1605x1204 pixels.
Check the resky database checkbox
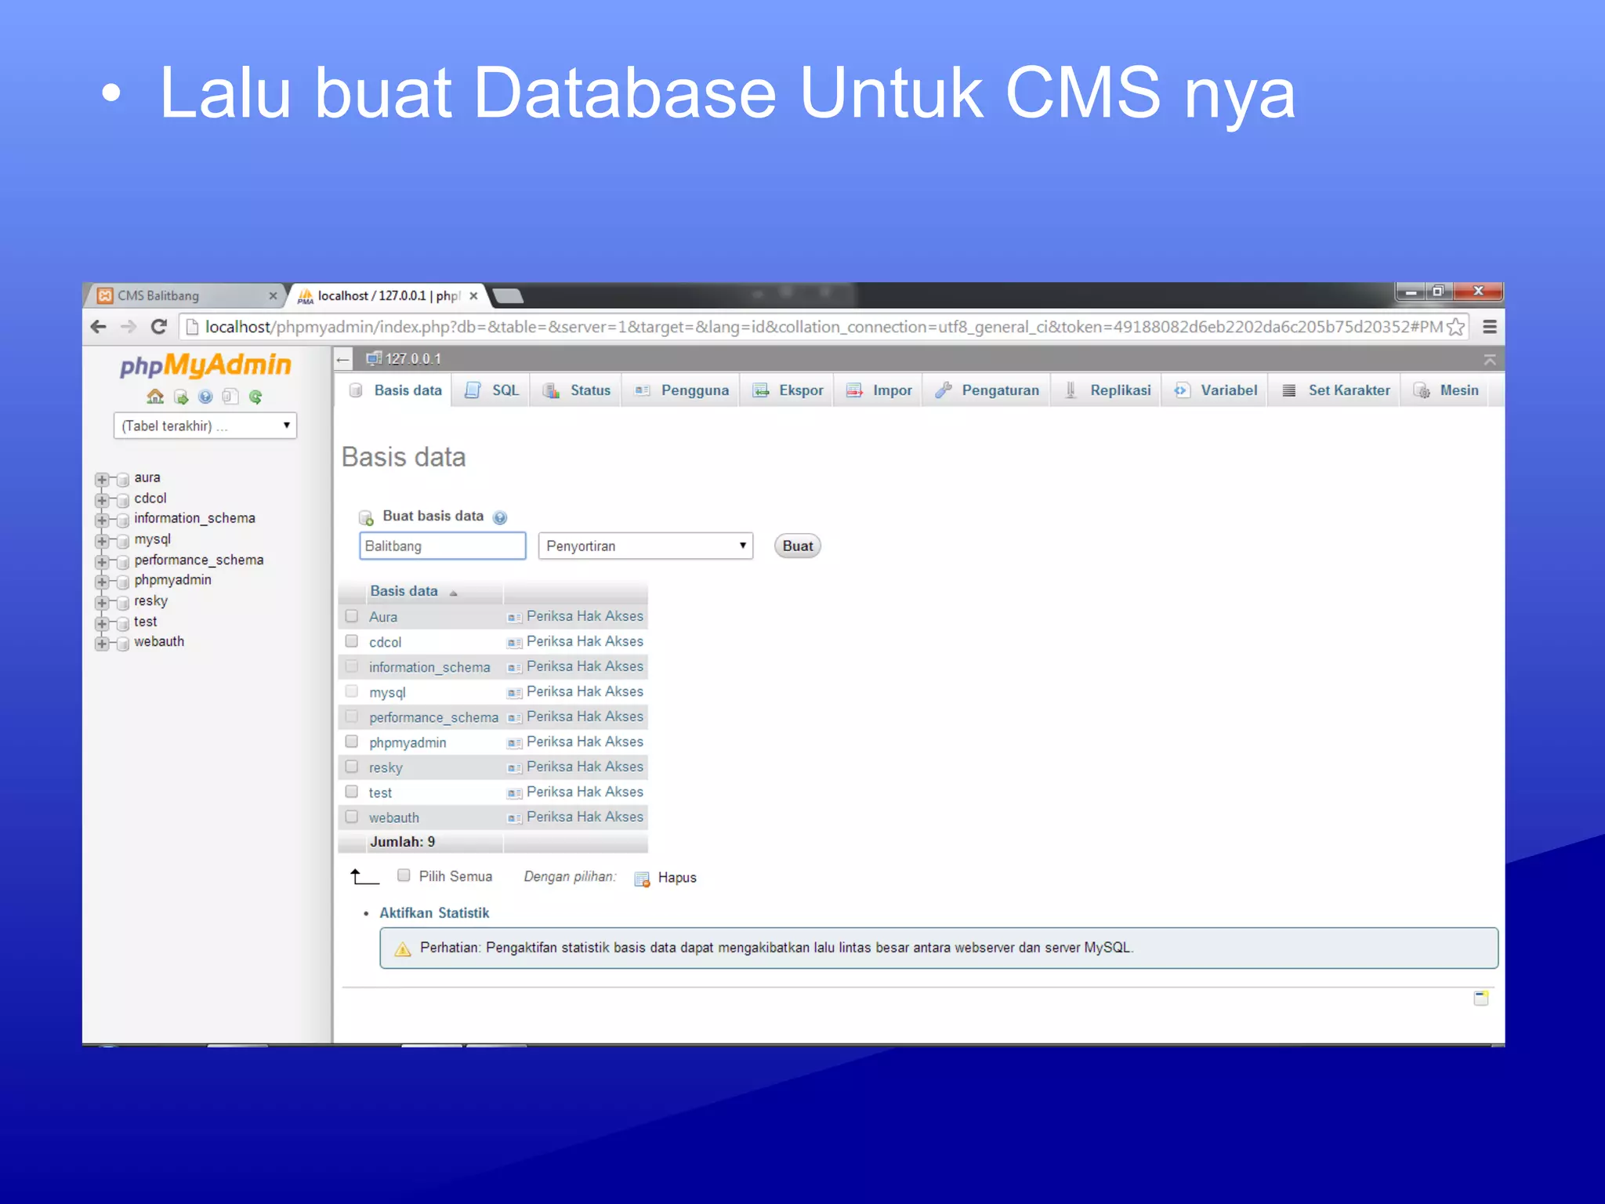tap(352, 767)
